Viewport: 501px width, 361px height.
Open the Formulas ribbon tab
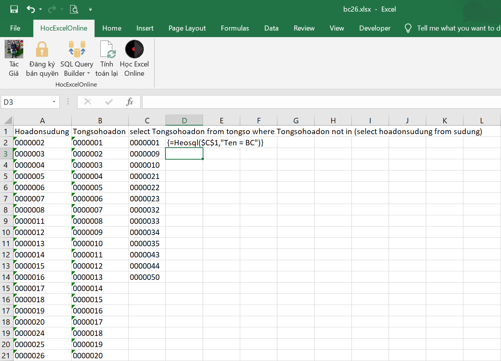coord(235,28)
